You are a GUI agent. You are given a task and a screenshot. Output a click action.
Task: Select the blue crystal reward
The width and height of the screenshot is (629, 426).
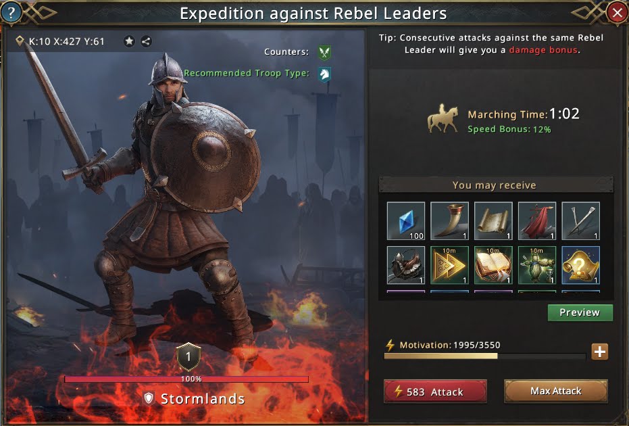point(405,221)
